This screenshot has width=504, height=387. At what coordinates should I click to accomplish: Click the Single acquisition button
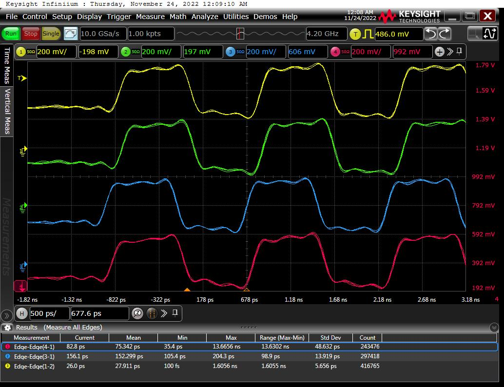[51, 34]
